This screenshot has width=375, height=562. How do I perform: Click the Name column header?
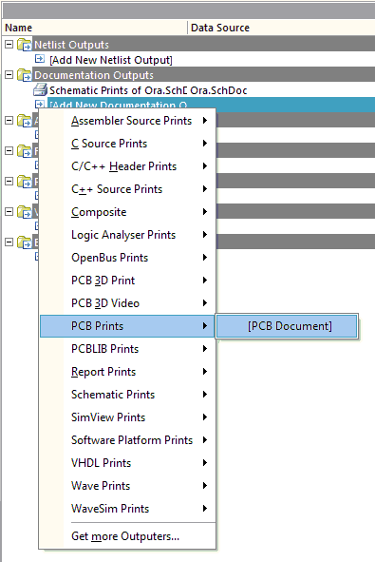(x=95, y=28)
